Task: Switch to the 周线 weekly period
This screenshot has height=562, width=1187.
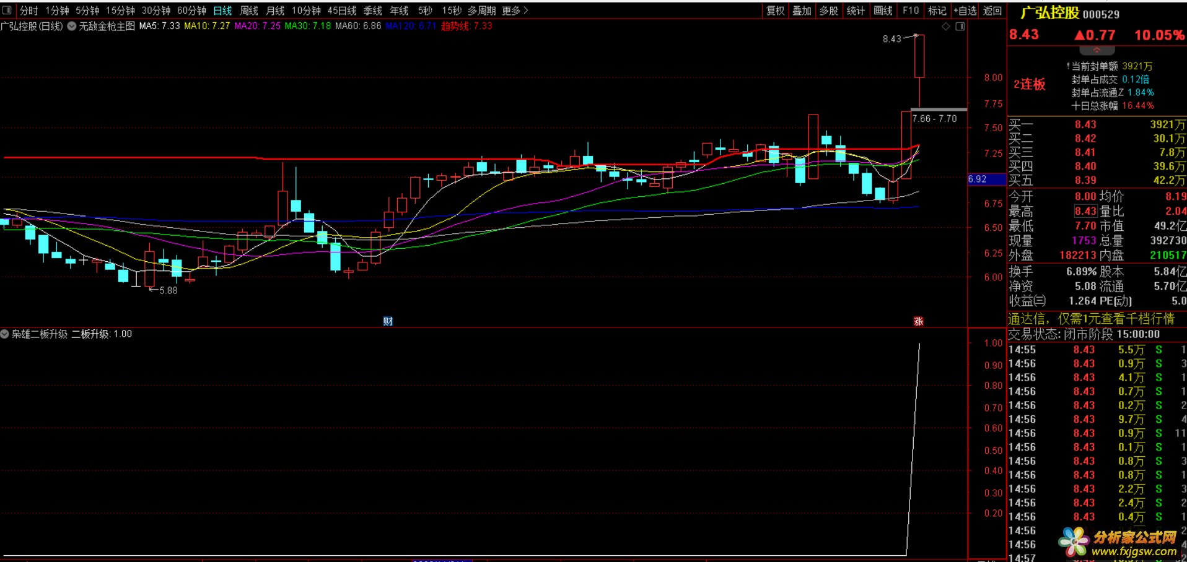Action: (249, 11)
